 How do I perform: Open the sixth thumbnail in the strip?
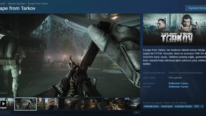[114, 104]
